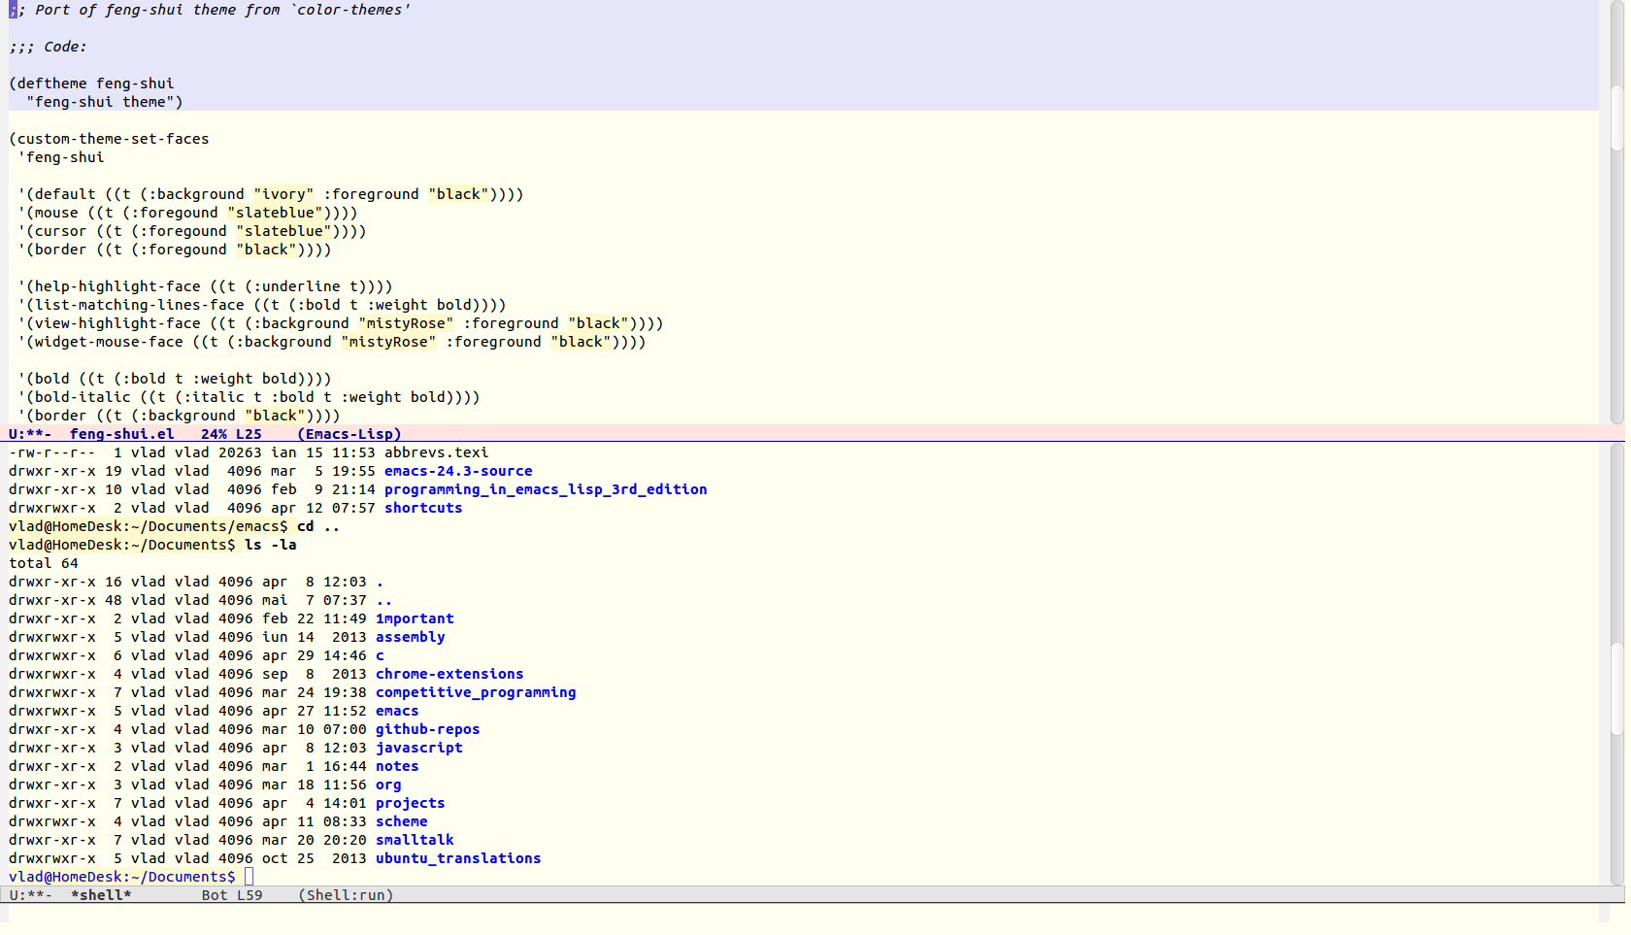Click the 'ls -la' command text
The width and height of the screenshot is (1631, 935).
tap(271, 545)
